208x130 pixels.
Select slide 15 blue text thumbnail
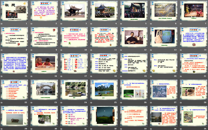point(14,63)
